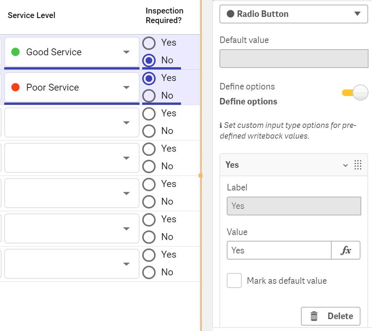The height and width of the screenshot is (331, 372).
Task: Delete the Yes option
Action: pyautogui.click(x=330, y=316)
